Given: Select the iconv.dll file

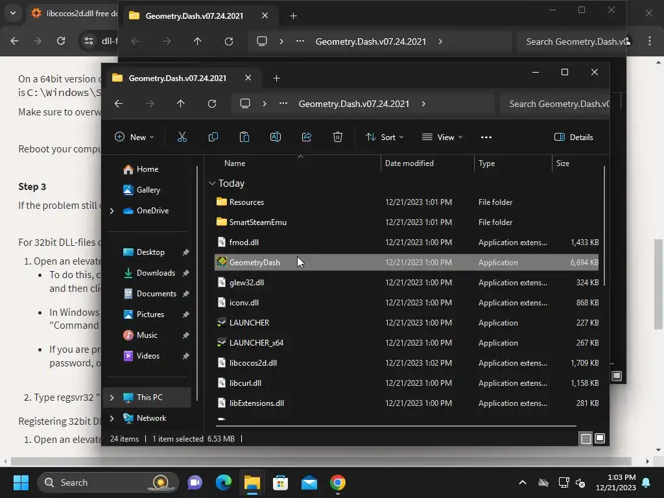Looking at the screenshot, I should pyautogui.click(x=407, y=303).
